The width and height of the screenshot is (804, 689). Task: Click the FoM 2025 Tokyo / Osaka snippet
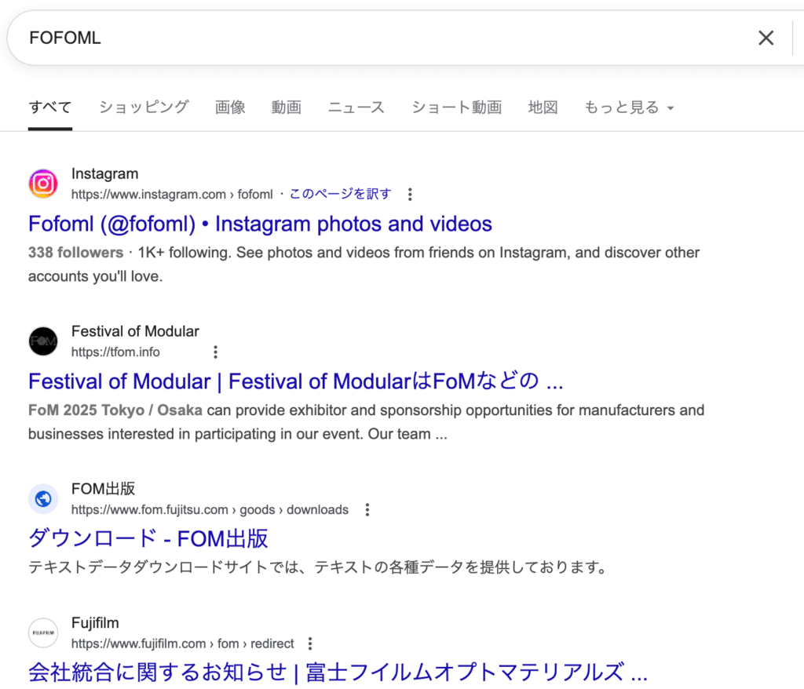[x=115, y=410]
